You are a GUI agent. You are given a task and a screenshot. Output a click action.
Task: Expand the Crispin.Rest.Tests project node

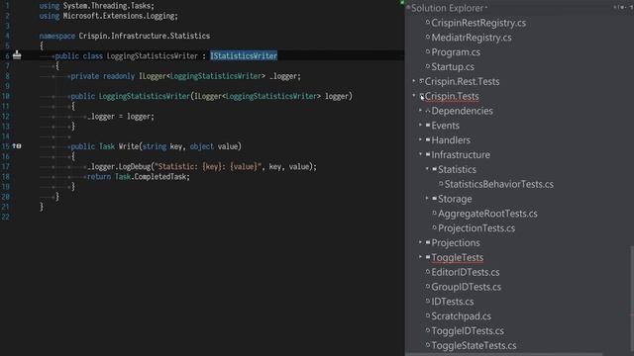[x=414, y=81]
